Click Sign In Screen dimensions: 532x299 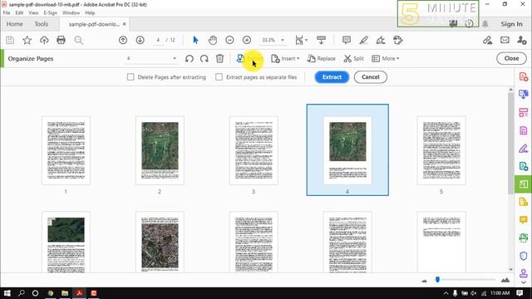[x=511, y=24]
